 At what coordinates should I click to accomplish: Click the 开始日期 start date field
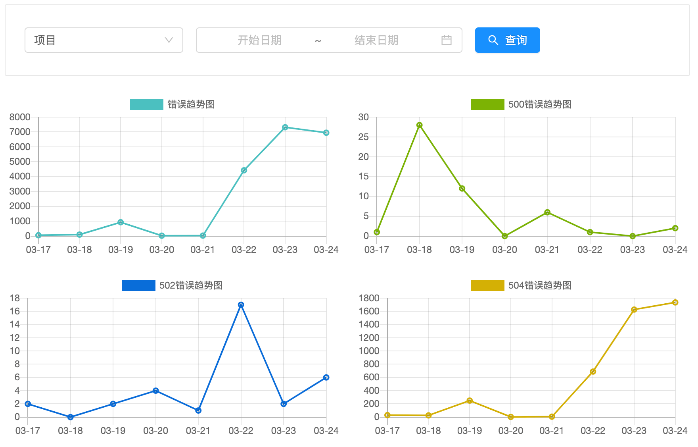pos(259,40)
